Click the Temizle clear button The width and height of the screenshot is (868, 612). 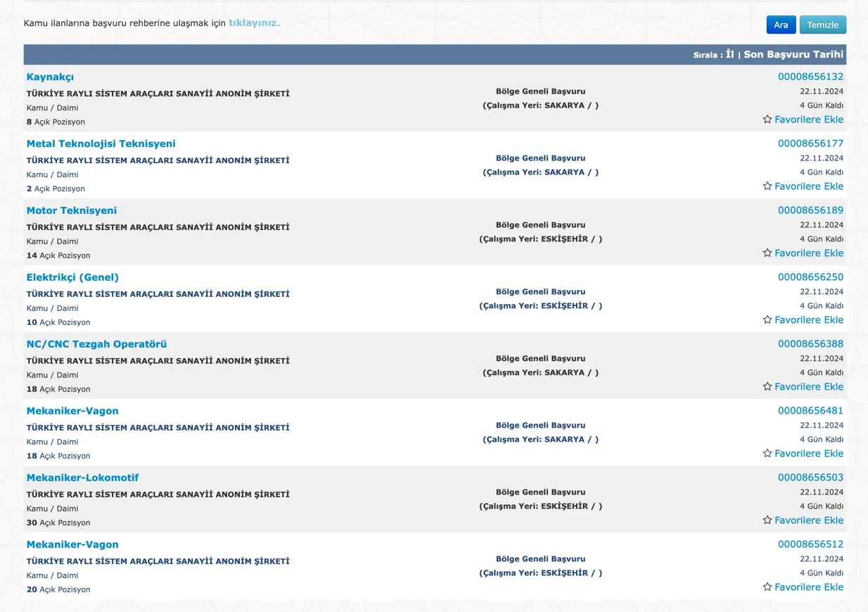pos(823,25)
